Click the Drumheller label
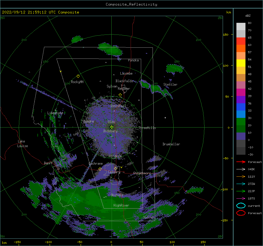This screenshot has width=263, height=246. [x=171, y=144]
